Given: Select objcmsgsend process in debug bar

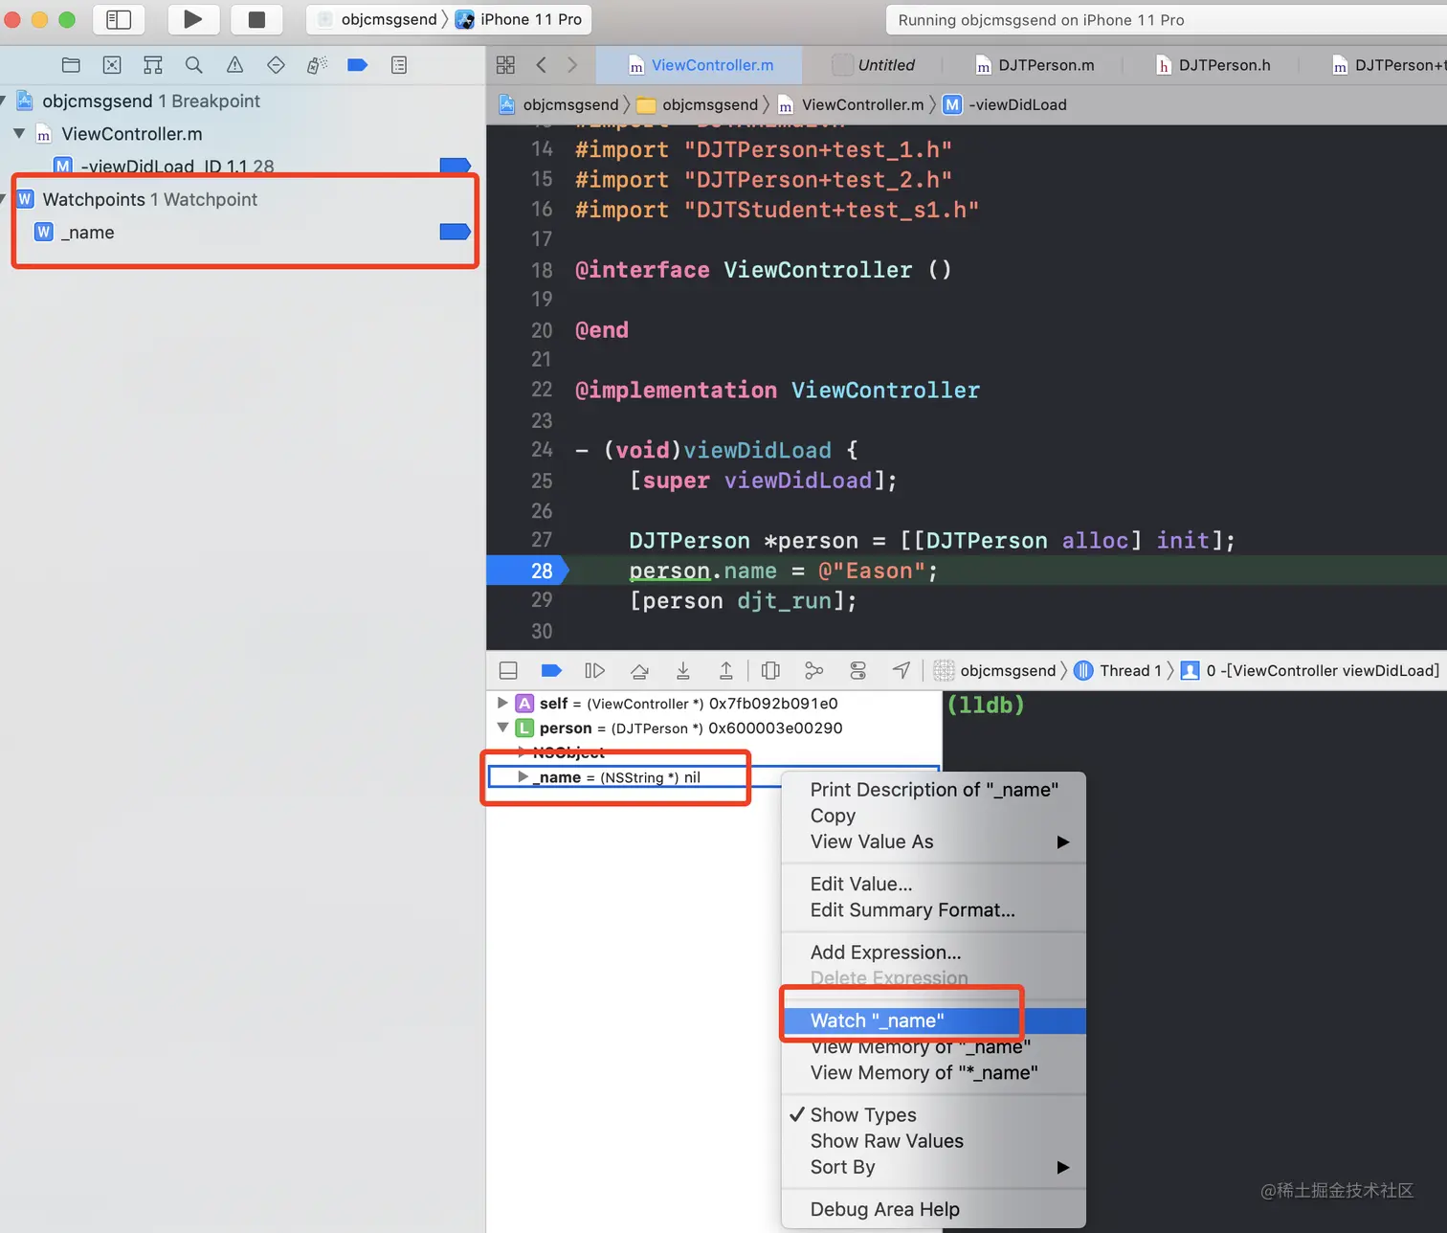Looking at the screenshot, I should tap(995, 670).
